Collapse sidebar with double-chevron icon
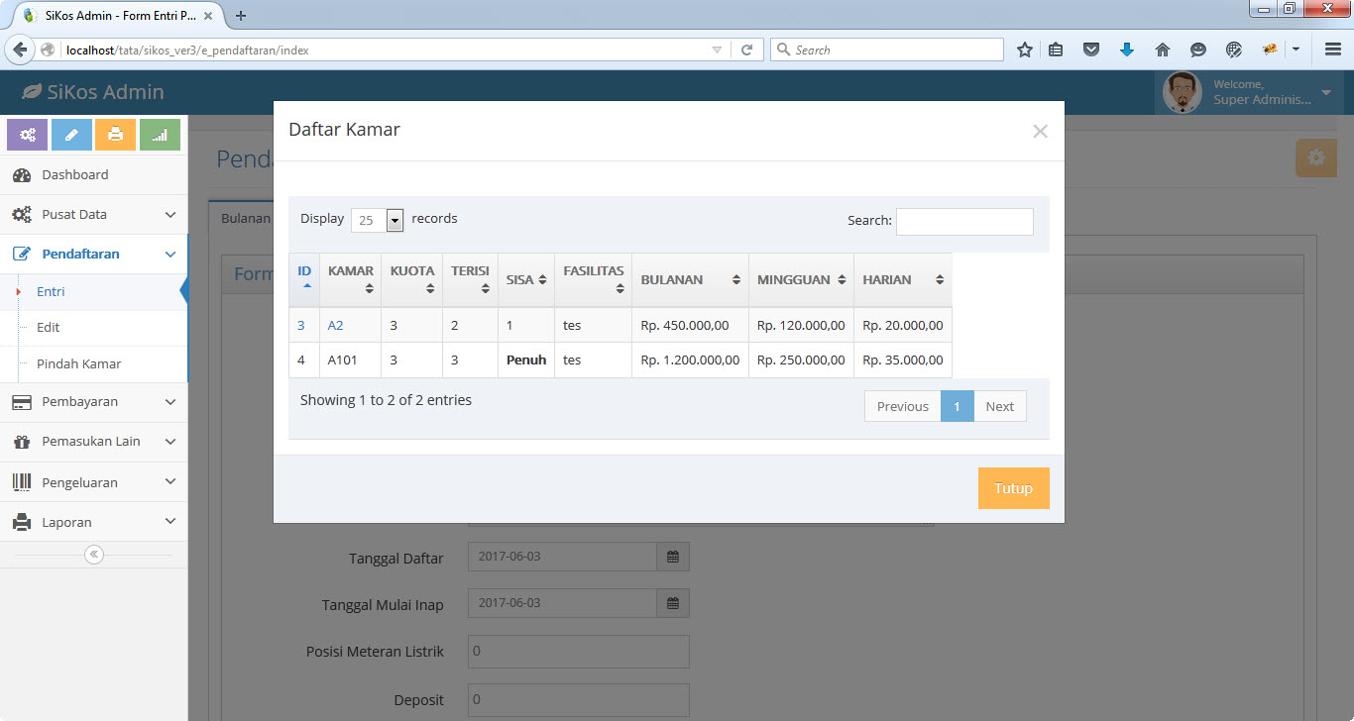Image resolution: width=1354 pixels, height=721 pixels. [94, 555]
